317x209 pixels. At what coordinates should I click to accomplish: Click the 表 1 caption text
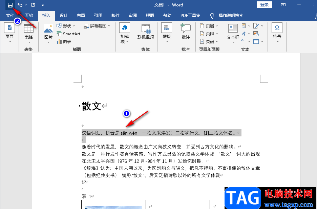(x=86, y=196)
